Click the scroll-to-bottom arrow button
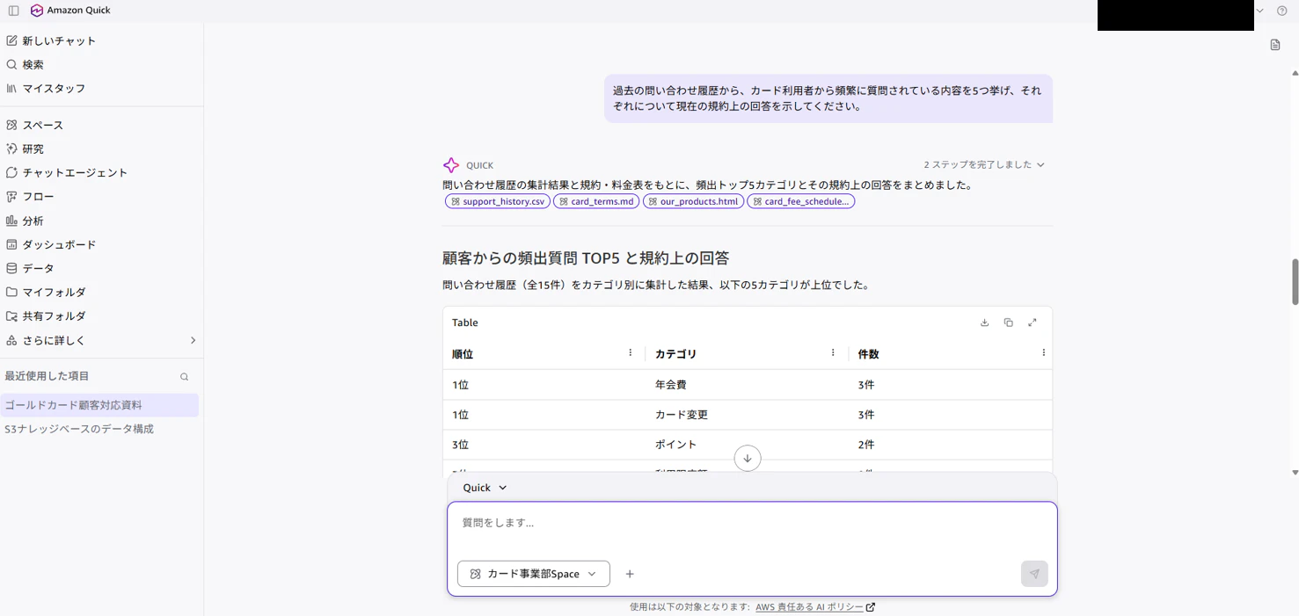 748,458
